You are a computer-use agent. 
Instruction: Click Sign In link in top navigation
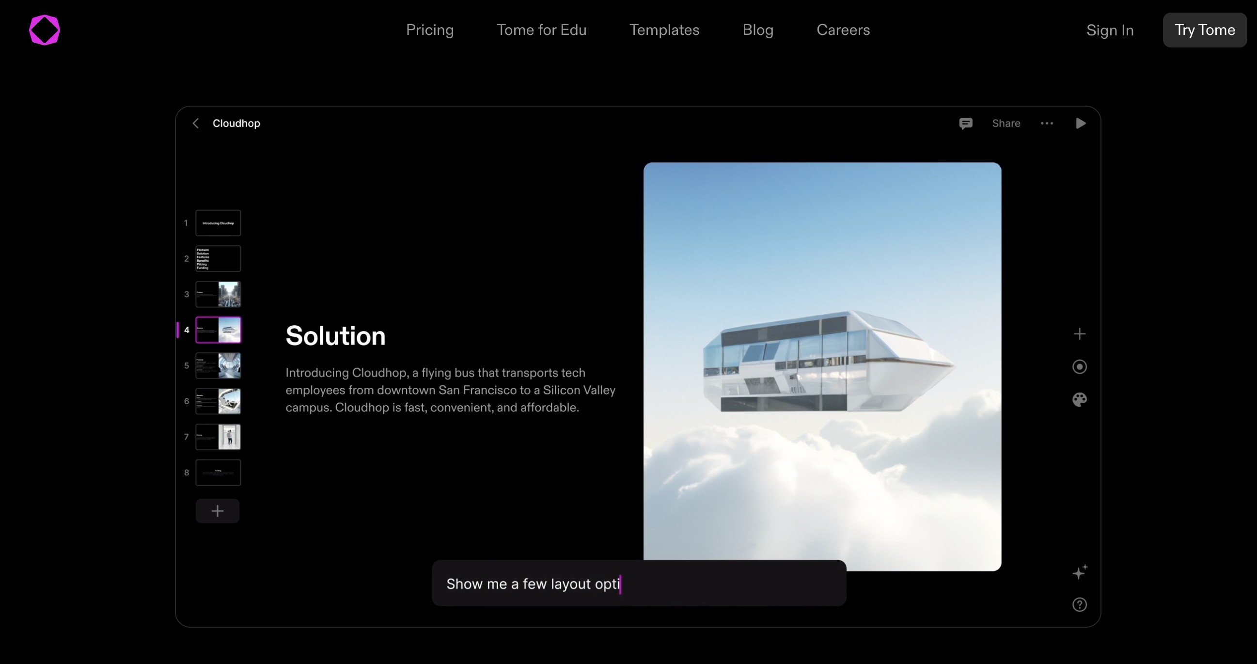(1110, 30)
